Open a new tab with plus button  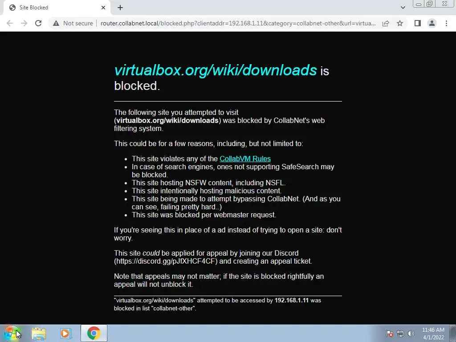(x=120, y=8)
